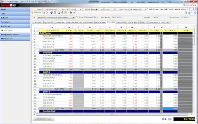Open the DJC tab
The image size is (198, 124).
click(144, 22)
